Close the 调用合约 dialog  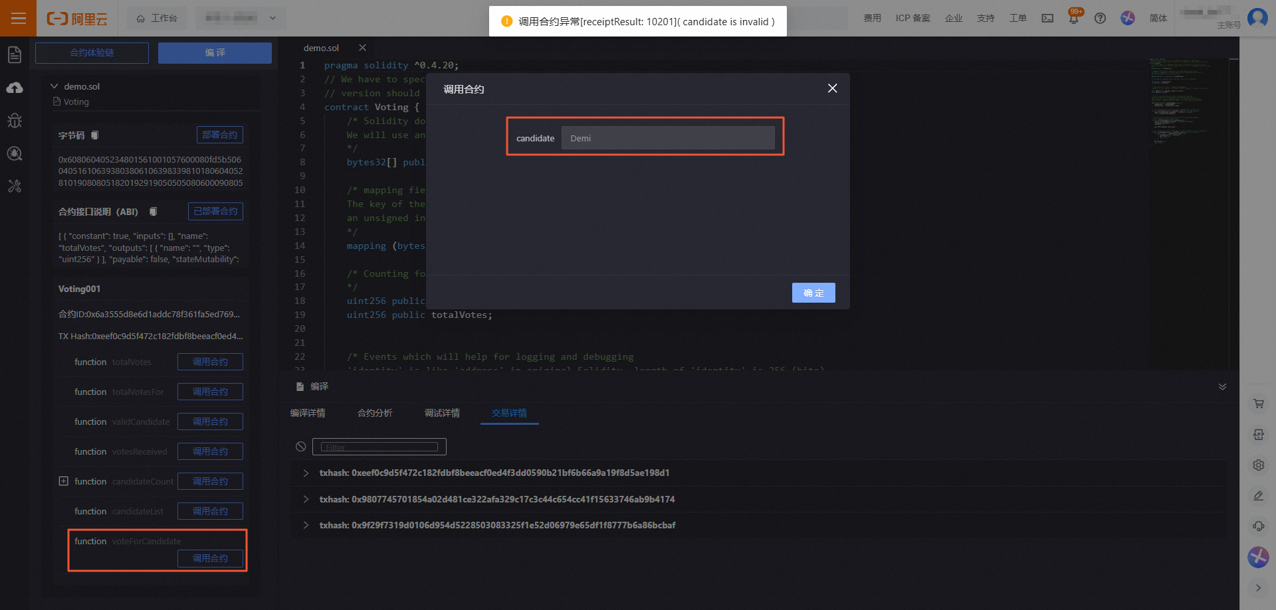click(x=832, y=88)
